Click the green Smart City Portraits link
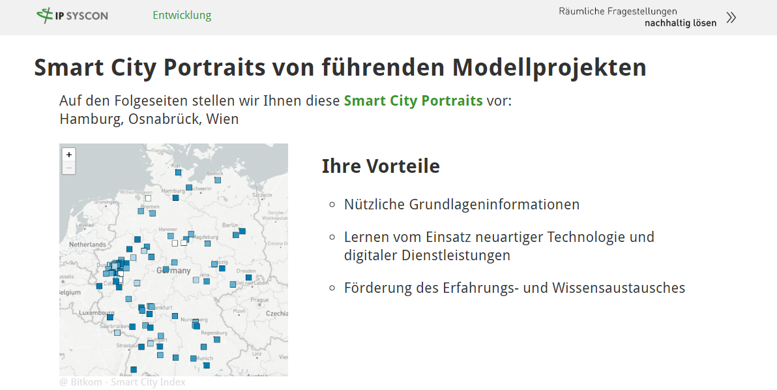777x390 pixels. tap(413, 101)
